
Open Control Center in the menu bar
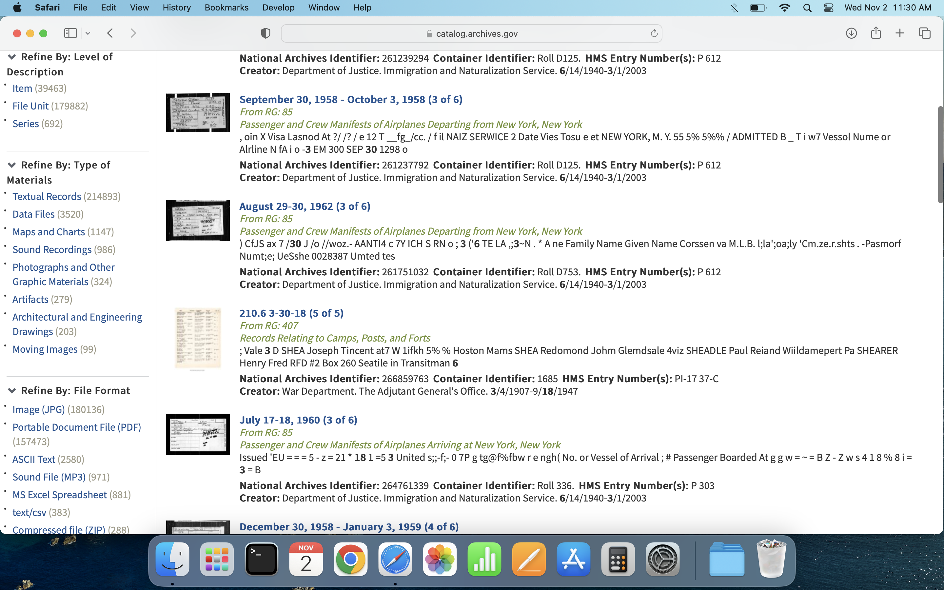pyautogui.click(x=828, y=8)
